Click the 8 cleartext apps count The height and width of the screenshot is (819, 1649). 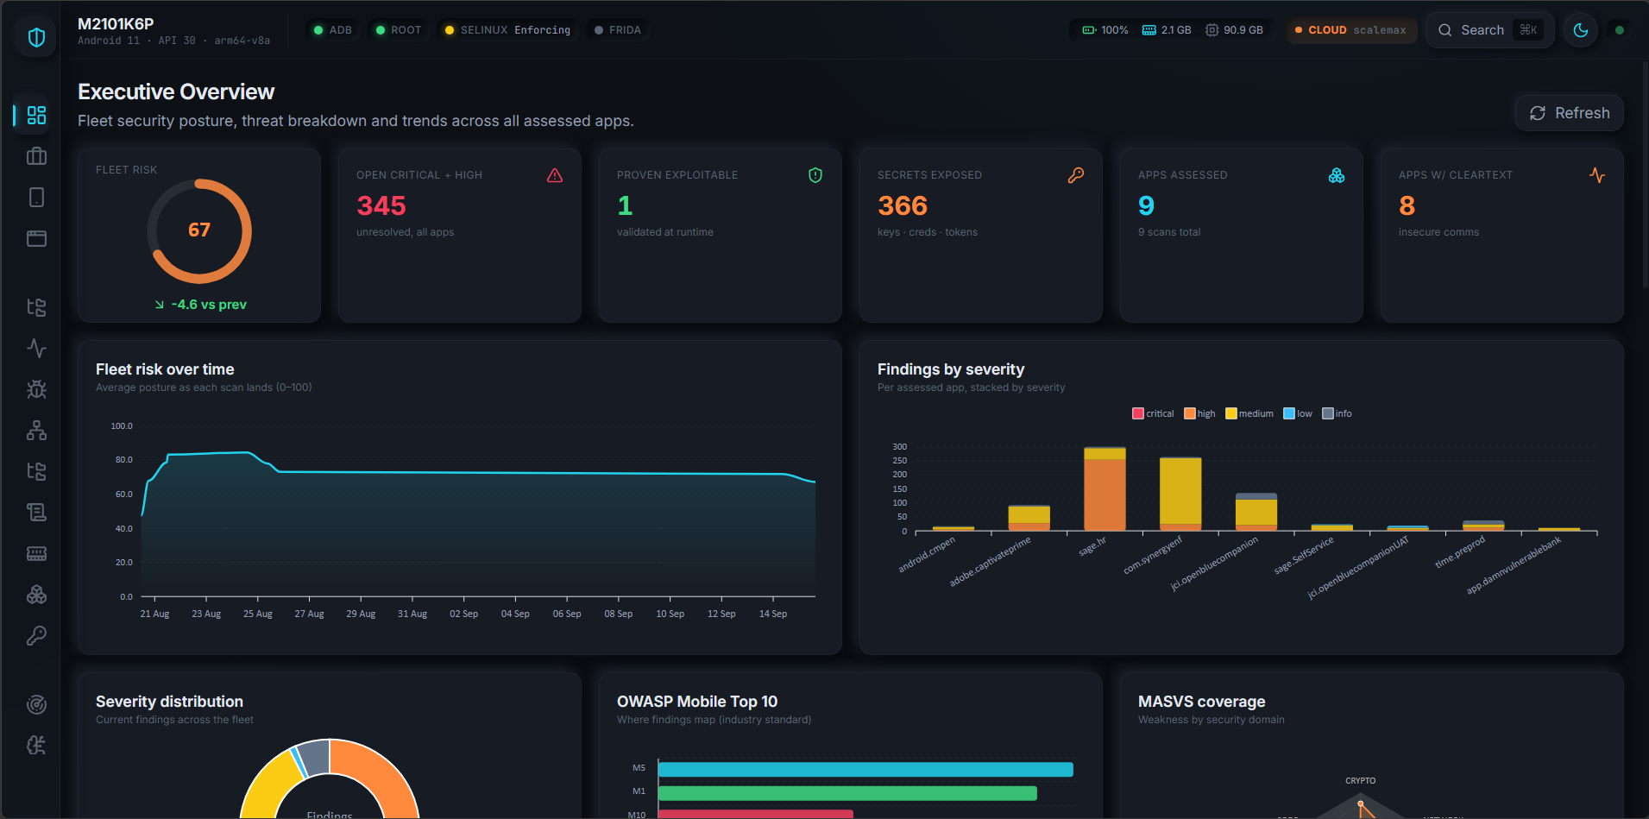point(1407,206)
